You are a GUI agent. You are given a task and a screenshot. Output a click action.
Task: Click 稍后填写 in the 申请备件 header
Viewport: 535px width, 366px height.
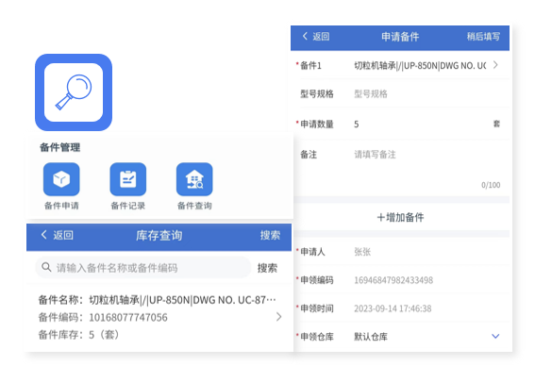click(x=483, y=37)
